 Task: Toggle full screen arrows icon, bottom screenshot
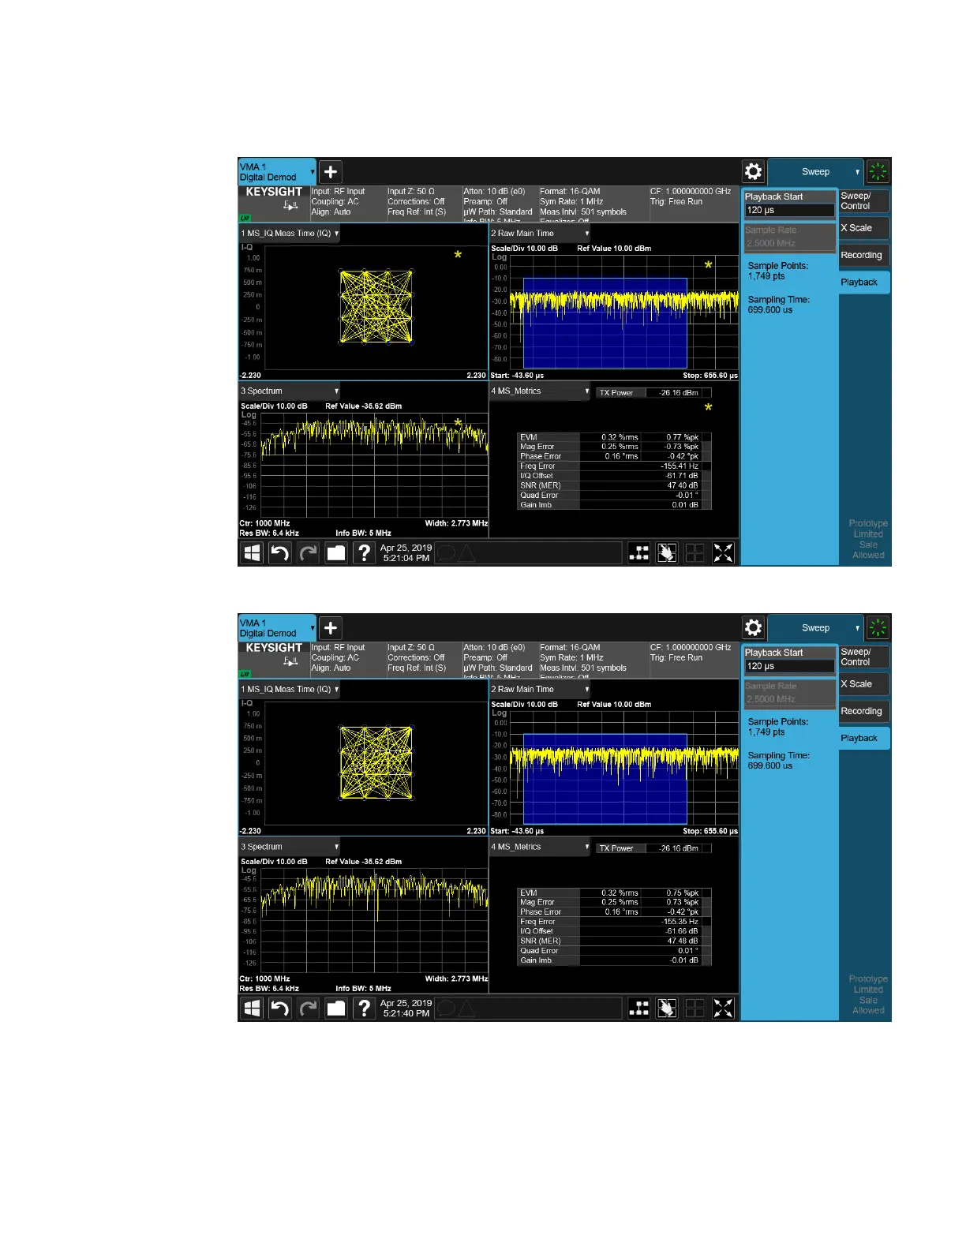pyautogui.click(x=723, y=1008)
